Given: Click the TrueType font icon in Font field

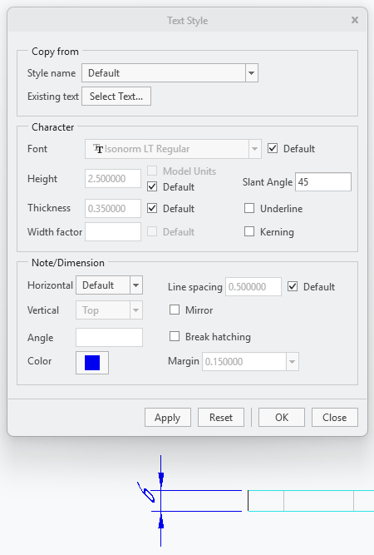Looking at the screenshot, I should pyautogui.click(x=98, y=149).
